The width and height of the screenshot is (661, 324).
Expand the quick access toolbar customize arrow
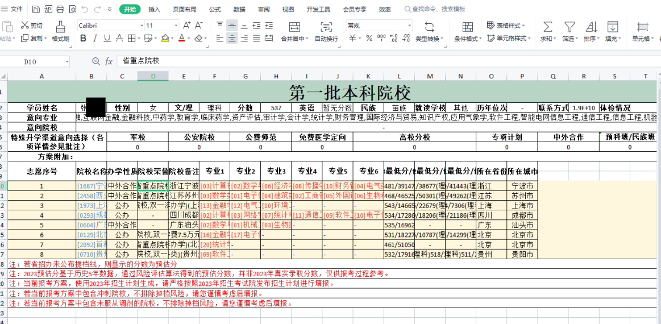110,9
